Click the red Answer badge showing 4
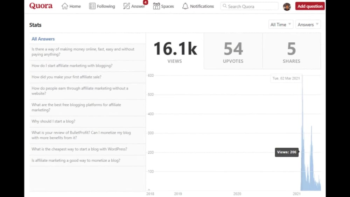Image resolution: width=350 pixels, height=197 pixels. [146, 2]
